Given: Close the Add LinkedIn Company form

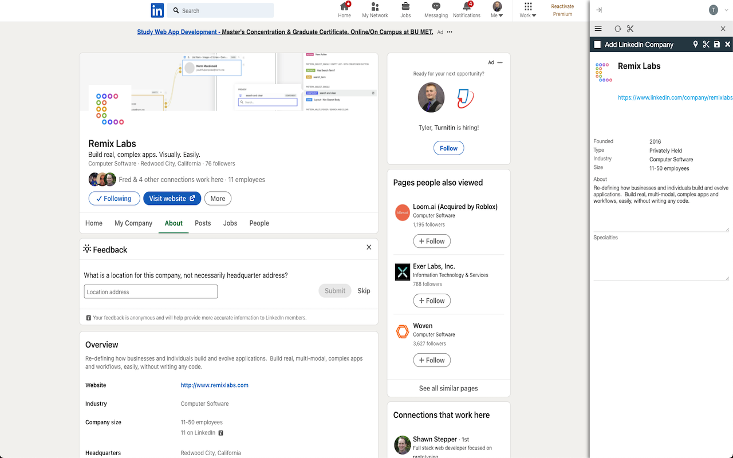Looking at the screenshot, I should pyautogui.click(x=727, y=44).
